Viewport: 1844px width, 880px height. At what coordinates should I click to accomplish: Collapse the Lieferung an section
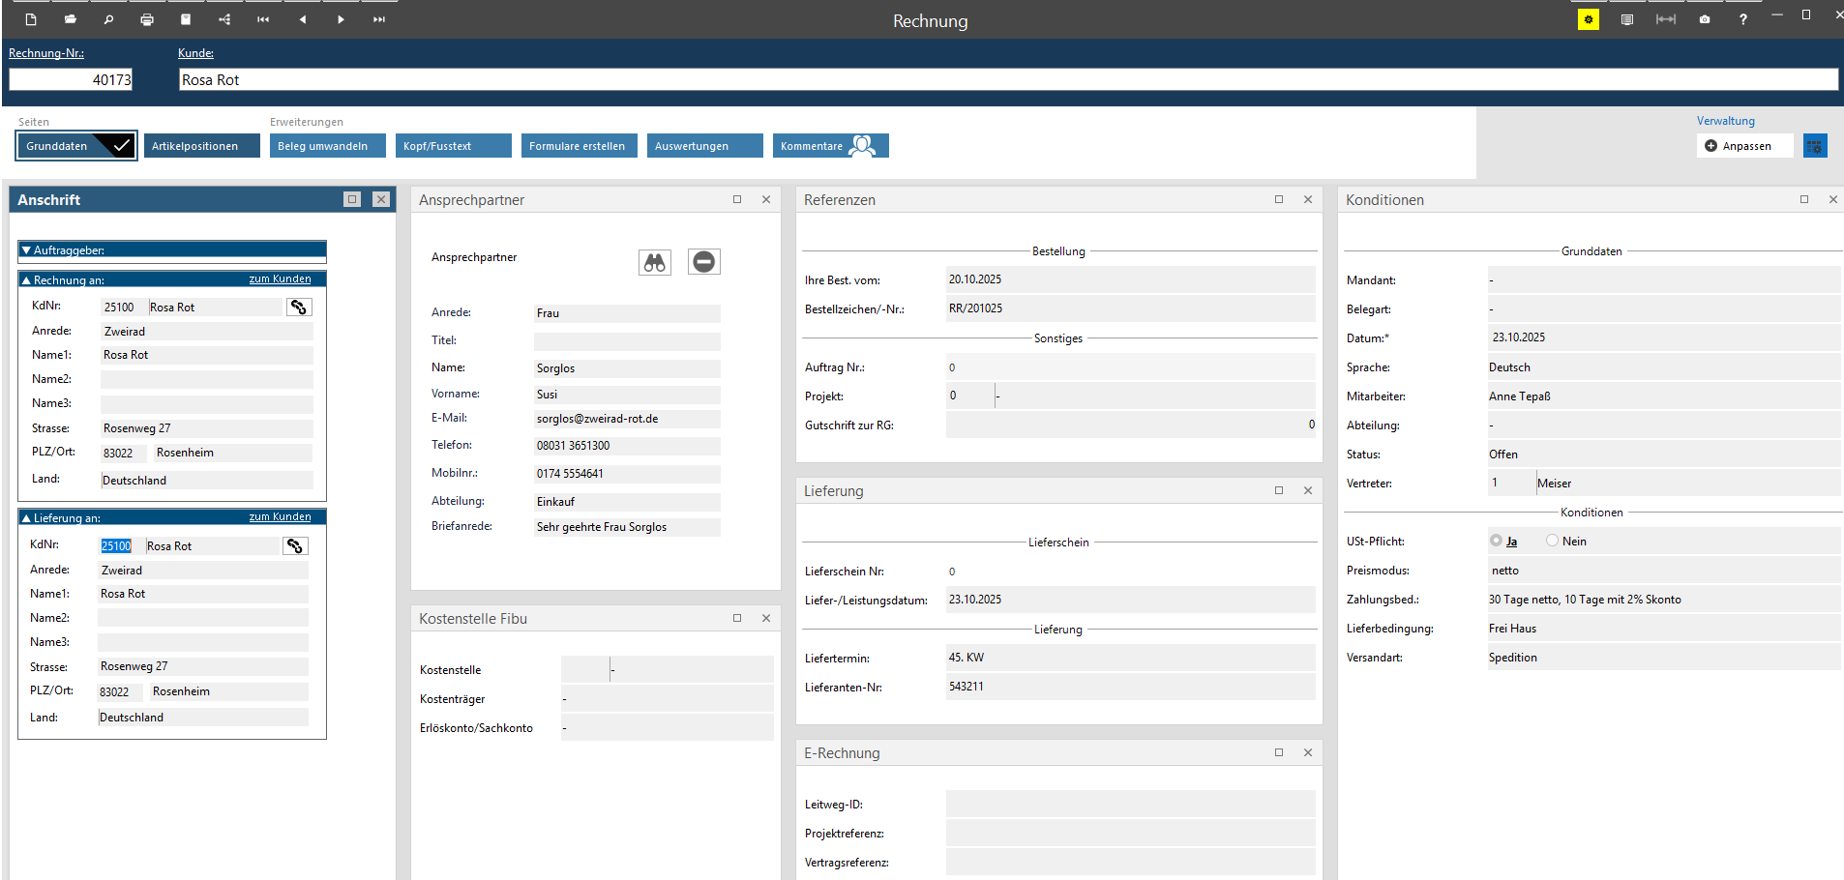pyautogui.click(x=27, y=518)
